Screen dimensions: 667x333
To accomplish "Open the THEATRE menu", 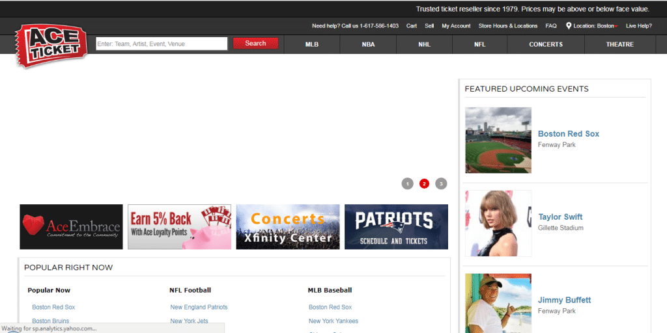I will tap(620, 45).
